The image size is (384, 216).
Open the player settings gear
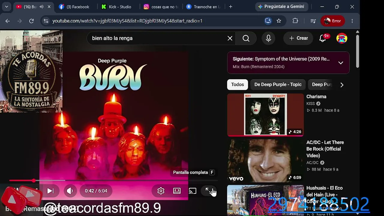(x=161, y=191)
